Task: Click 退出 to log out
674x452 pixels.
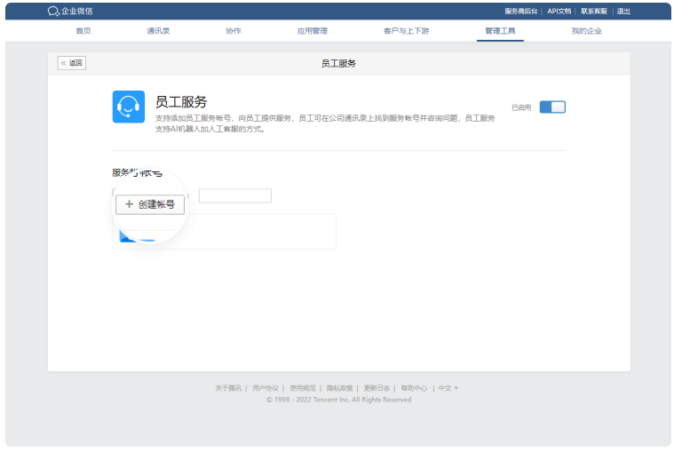Action: 623,12
